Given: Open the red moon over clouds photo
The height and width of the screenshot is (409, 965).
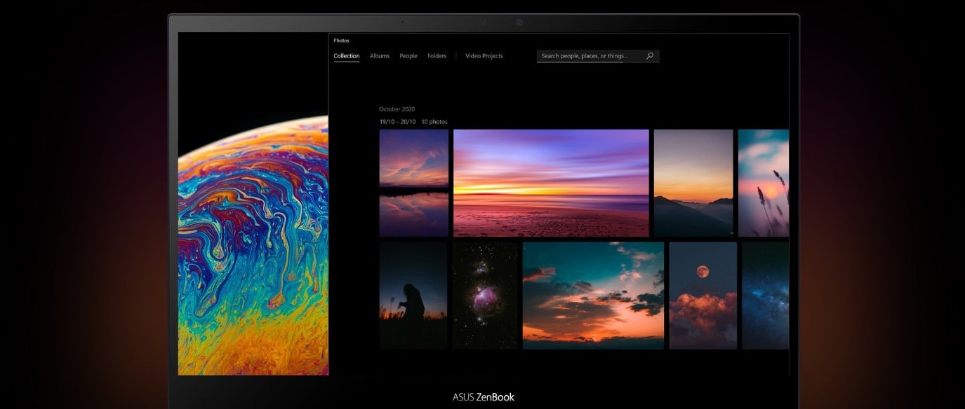Looking at the screenshot, I should click(x=703, y=296).
